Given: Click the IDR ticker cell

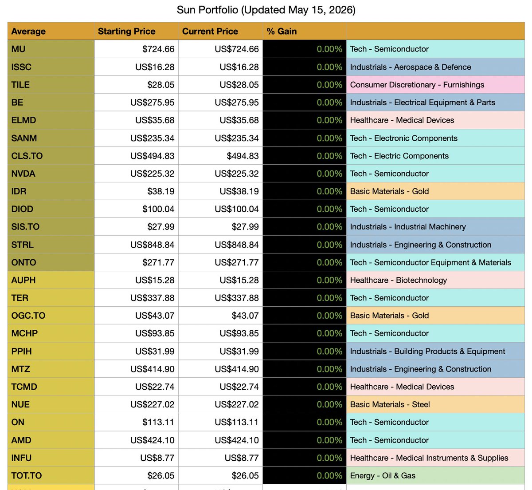Looking at the screenshot, I should (x=51, y=191).
